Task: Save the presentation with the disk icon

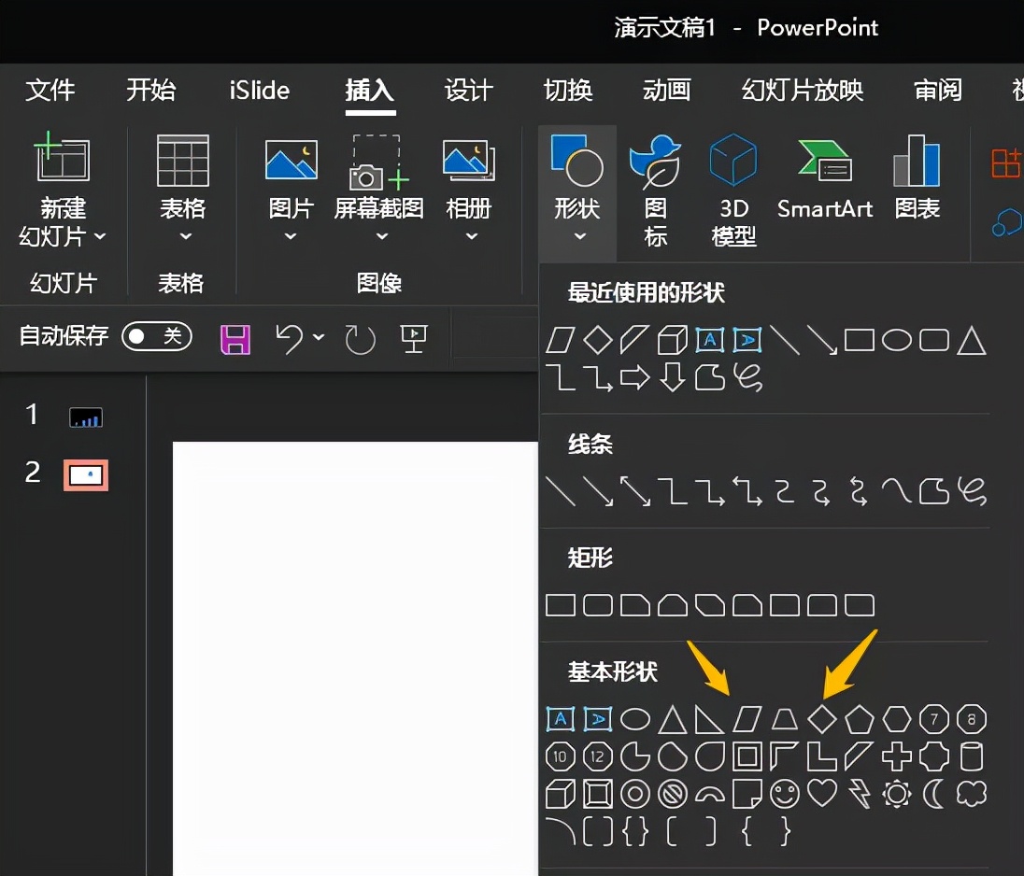Action: coord(235,339)
